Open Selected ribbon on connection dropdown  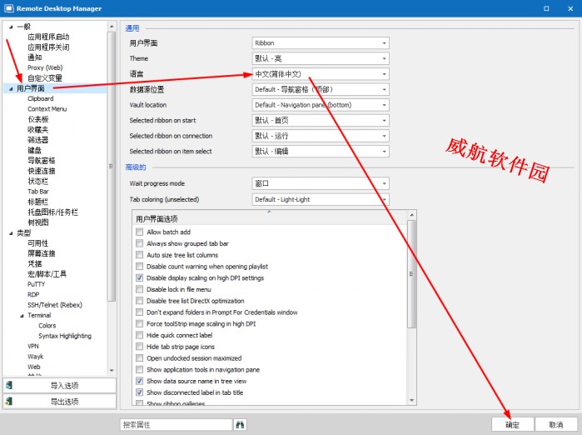(321, 136)
